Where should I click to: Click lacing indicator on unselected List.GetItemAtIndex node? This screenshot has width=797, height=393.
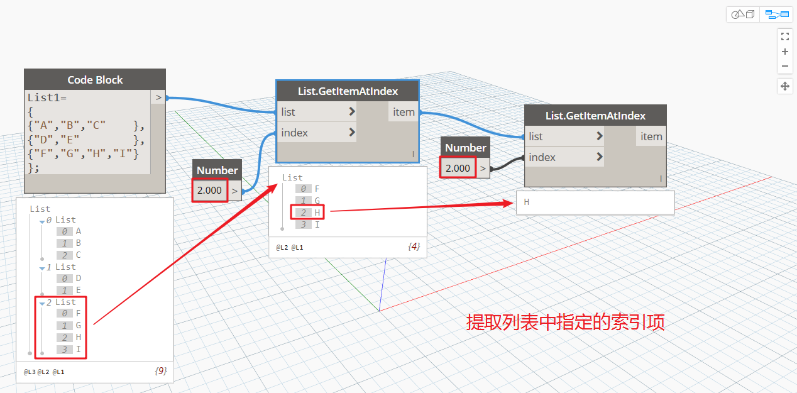[x=661, y=179]
